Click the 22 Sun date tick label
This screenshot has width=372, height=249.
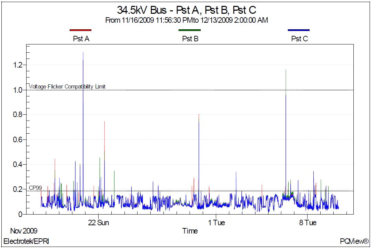coord(99,223)
